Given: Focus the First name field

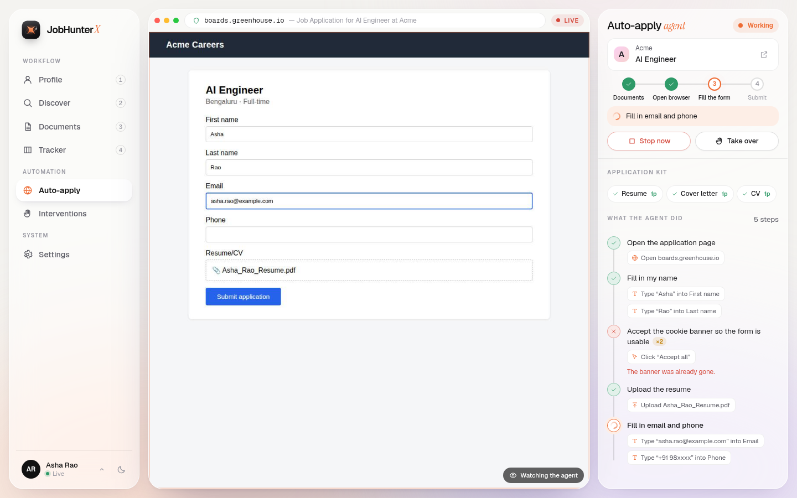Looking at the screenshot, I should pos(369,134).
